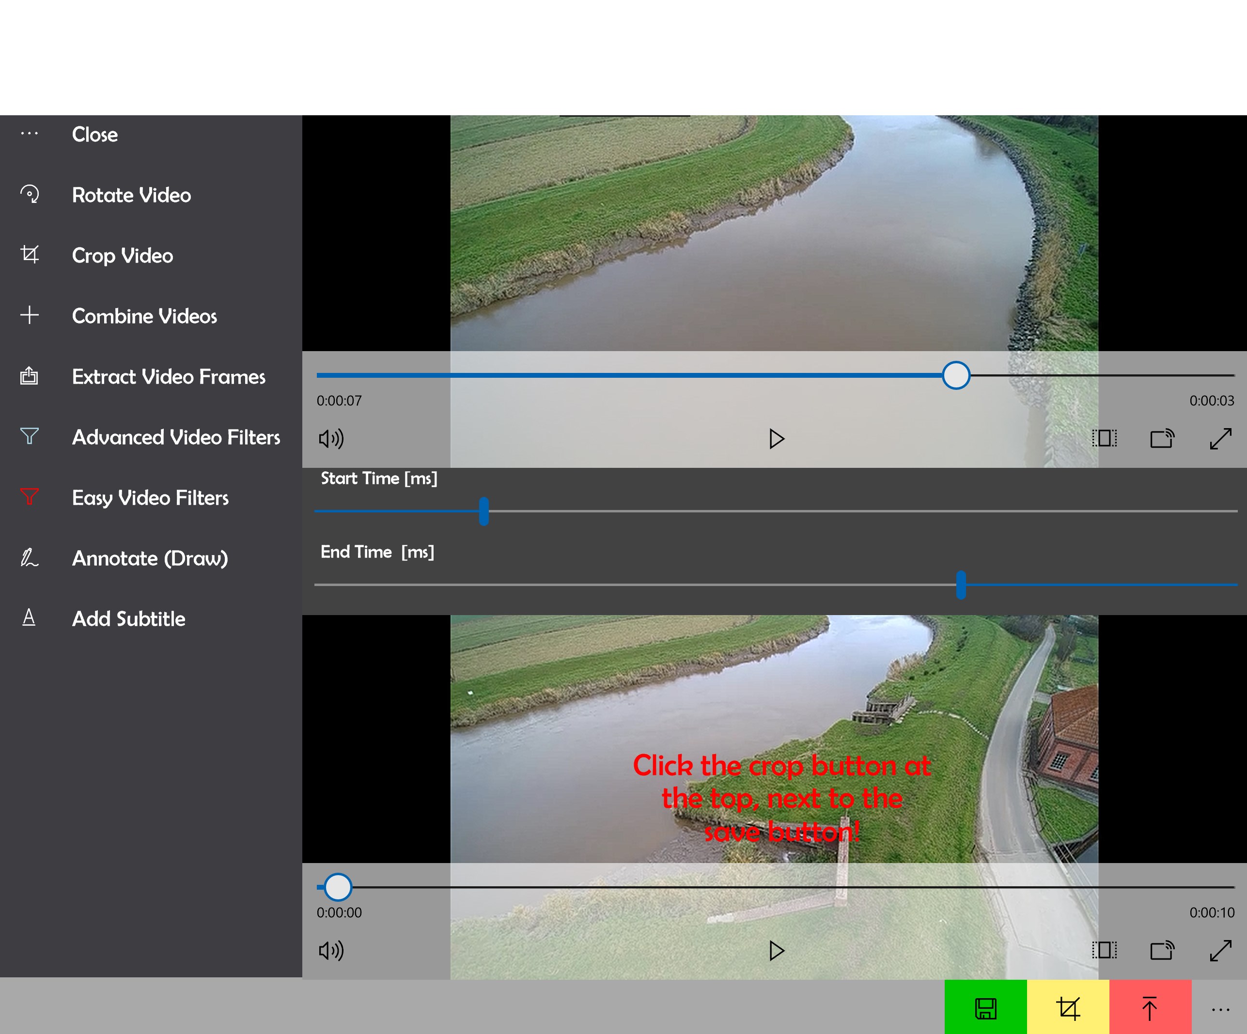Open Rotate Video from the sidebar
Screen dimensions: 1247x1034
tap(131, 195)
